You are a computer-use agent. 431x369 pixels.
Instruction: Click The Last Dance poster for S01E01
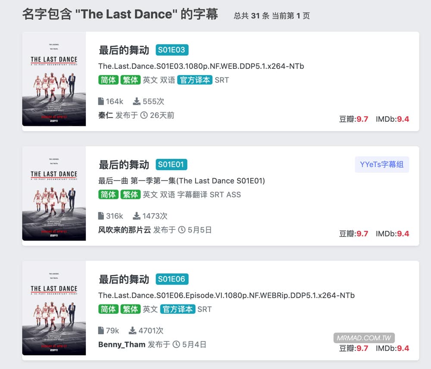(54, 196)
